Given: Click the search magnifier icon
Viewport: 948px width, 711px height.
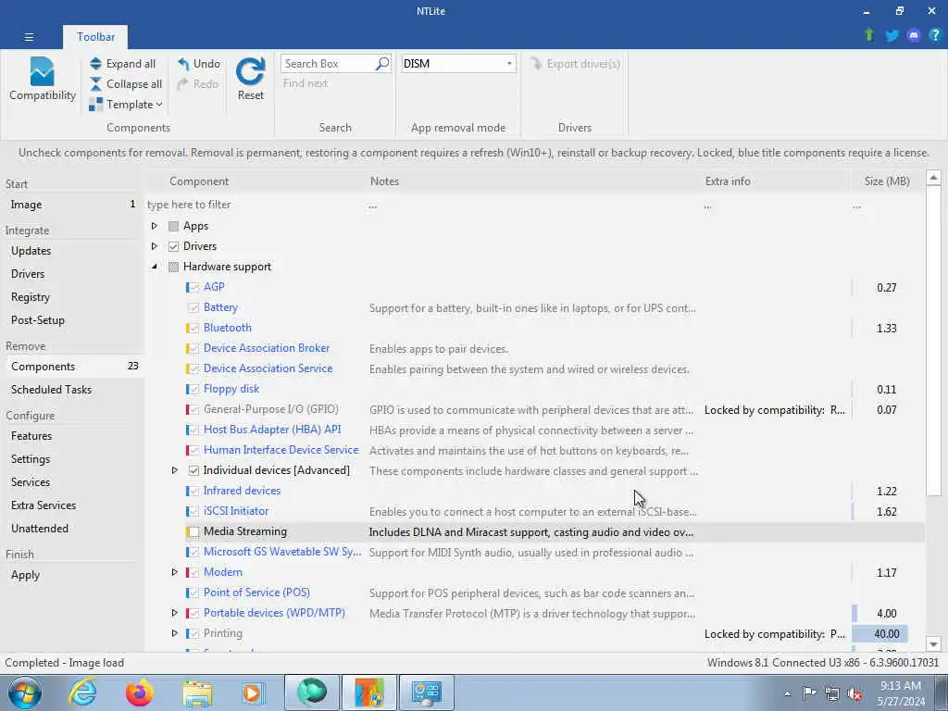Looking at the screenshot, I should pyautogui.click(x=382, y=64).
